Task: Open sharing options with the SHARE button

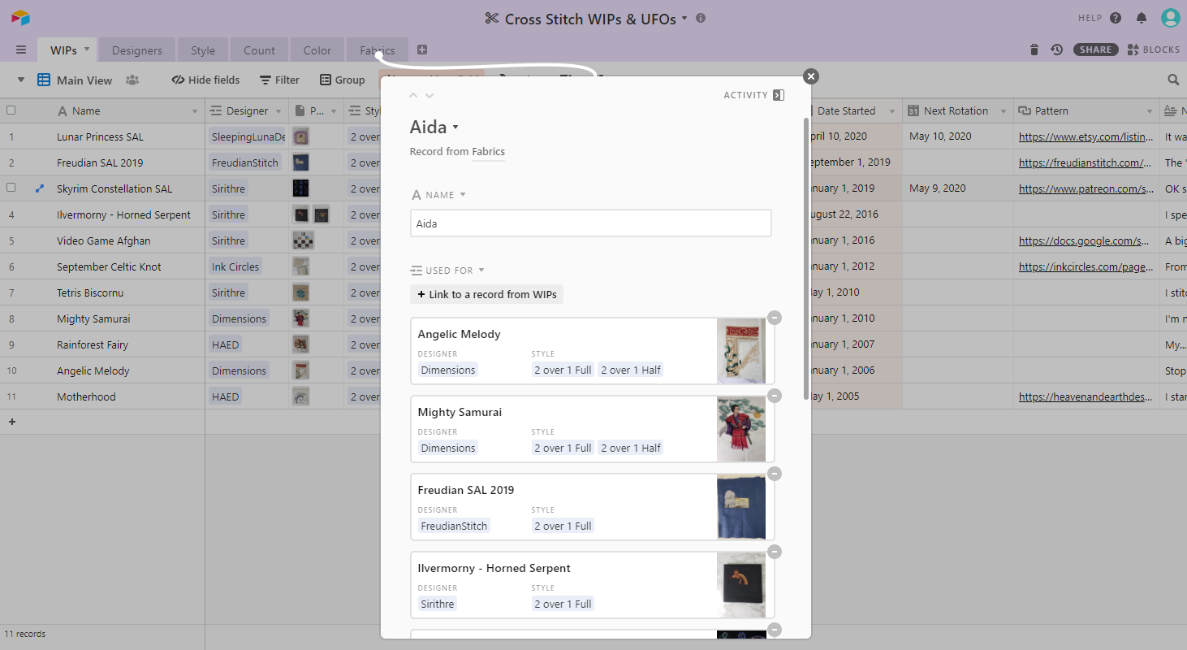Action: coord(1095,49)
